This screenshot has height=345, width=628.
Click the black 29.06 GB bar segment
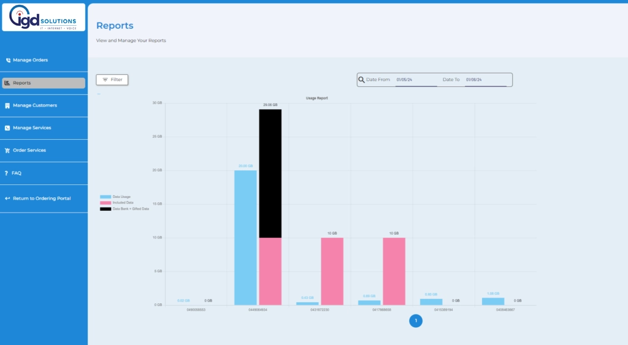[270, 173]
